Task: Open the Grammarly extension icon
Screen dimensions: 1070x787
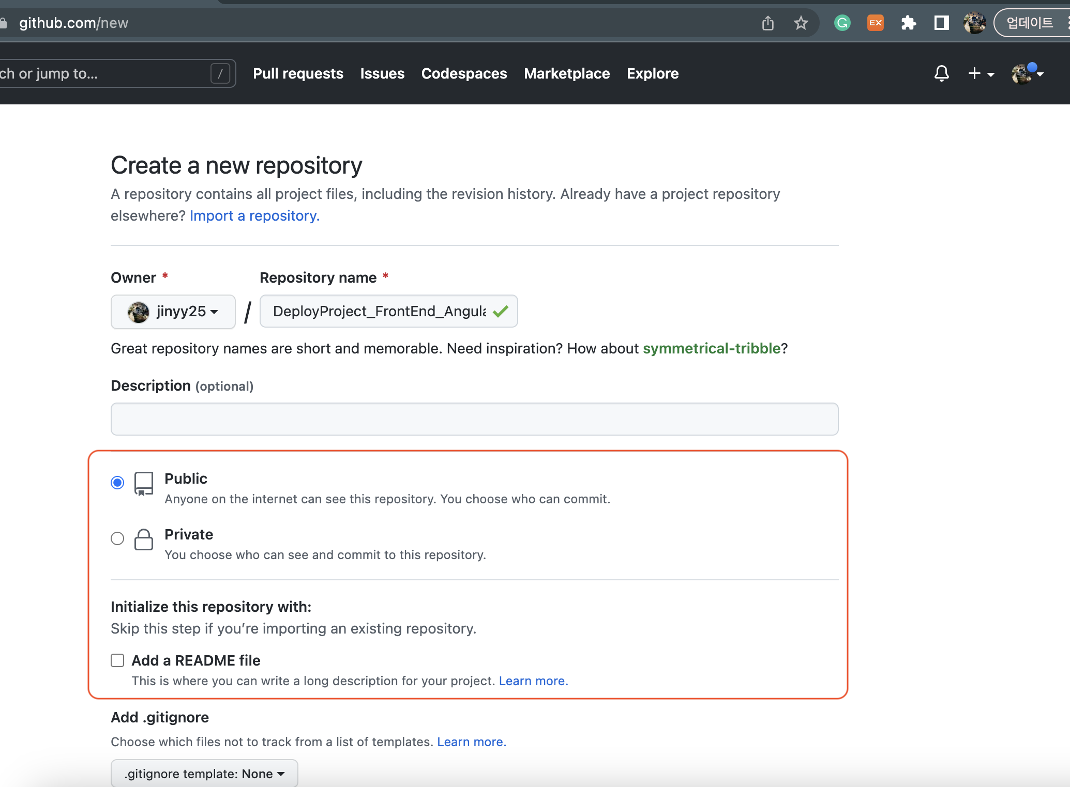Action: 842,23
